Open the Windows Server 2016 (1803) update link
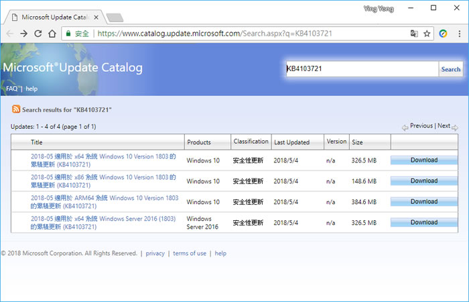 [103, 223]
